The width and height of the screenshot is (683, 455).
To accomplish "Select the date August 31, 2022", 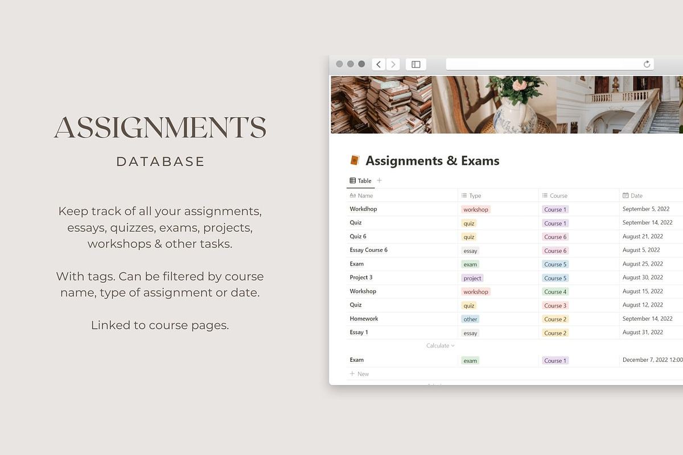I will click(x=643, y=332).
